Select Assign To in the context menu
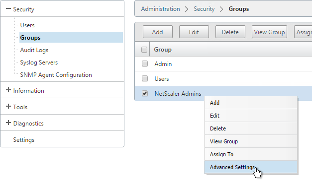312x189 pixels. (251, 154)
